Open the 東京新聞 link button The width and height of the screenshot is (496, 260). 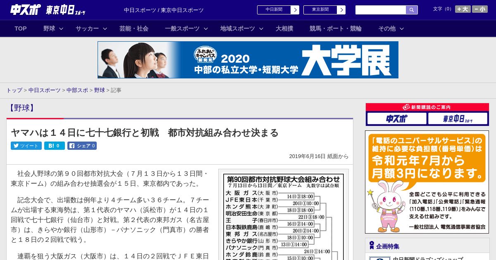point(320,10)
